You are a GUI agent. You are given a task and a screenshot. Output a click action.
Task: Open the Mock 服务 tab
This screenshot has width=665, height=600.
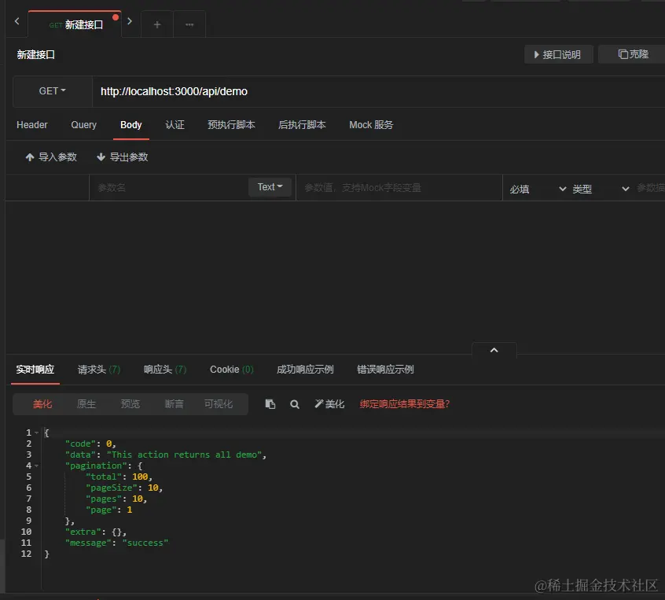[371, 125]
